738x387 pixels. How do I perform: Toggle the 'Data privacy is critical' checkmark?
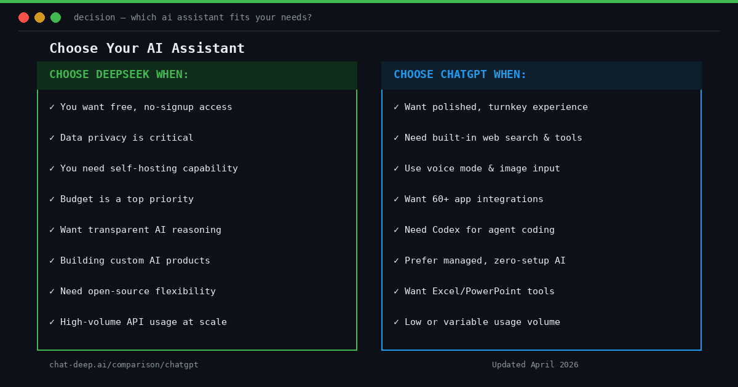[x=52, y=138]
